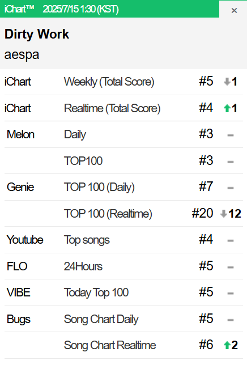Click the Genie TOP 100 (Realtime) label
Screen dimensions: 247x365
click(108, 214)
